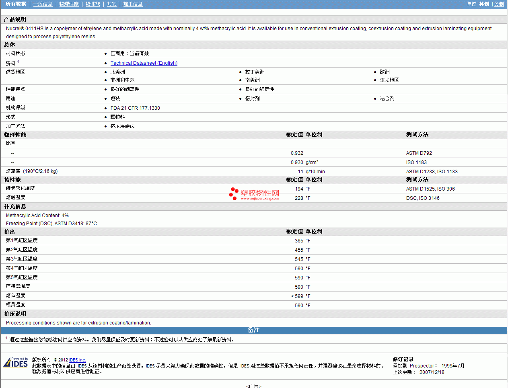The width and height of the screenshot is (508, 388).
Task: Switch to the 一般信息 tab
Action: (43, 4)
